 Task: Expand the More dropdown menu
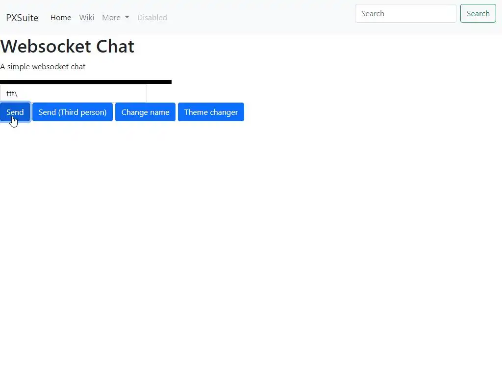(115, 18)
